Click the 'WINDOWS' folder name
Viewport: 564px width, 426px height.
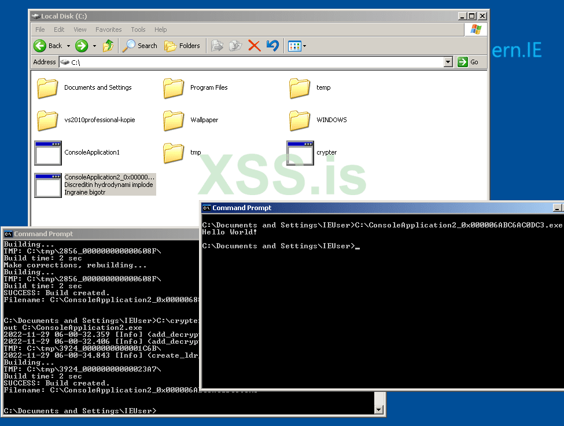pos(331,120)
